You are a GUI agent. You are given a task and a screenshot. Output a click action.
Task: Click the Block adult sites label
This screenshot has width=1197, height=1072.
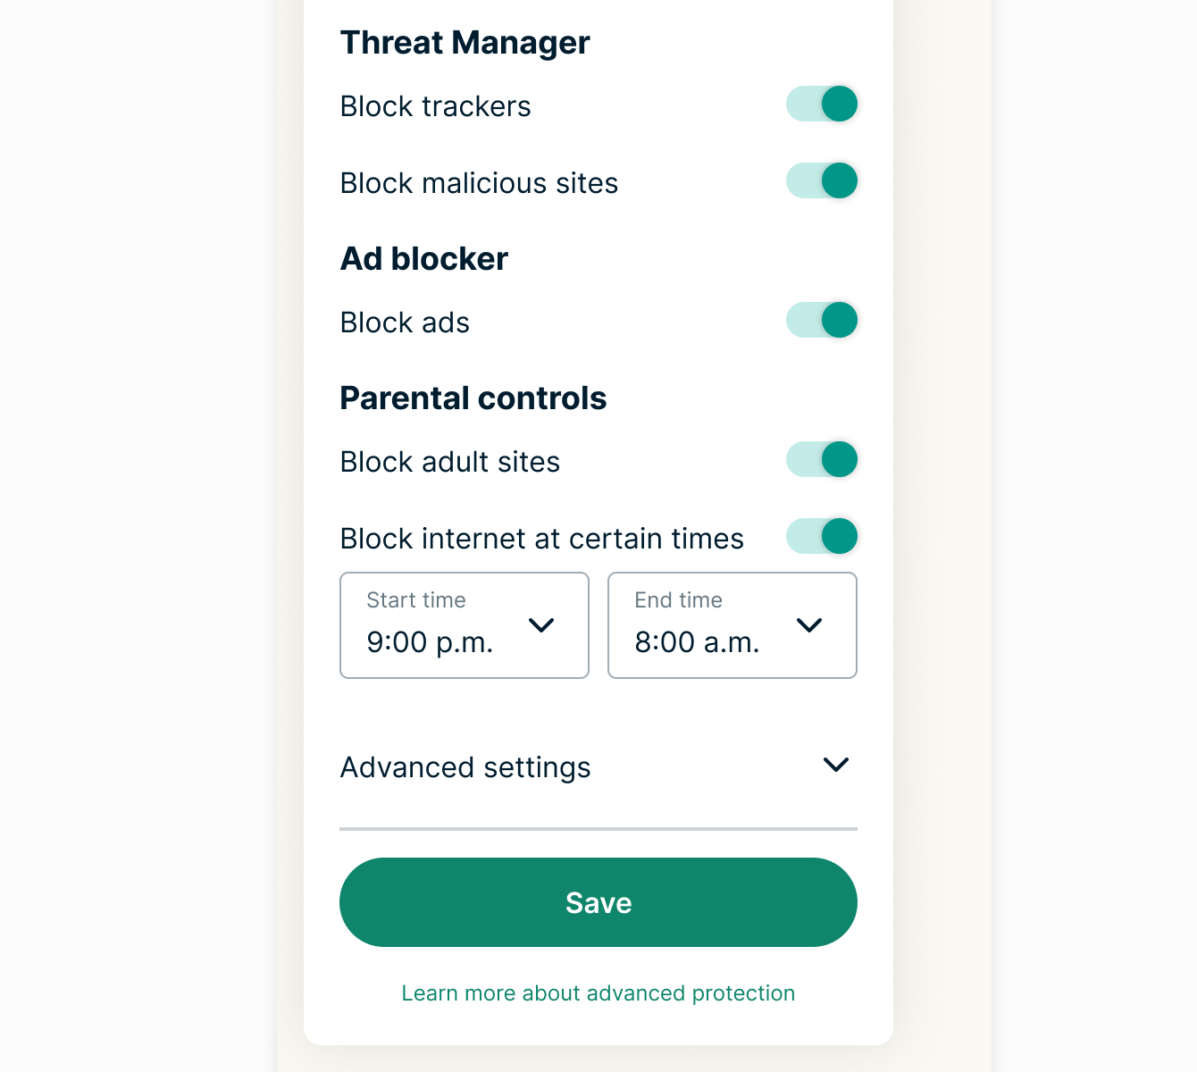pos(450,462)
